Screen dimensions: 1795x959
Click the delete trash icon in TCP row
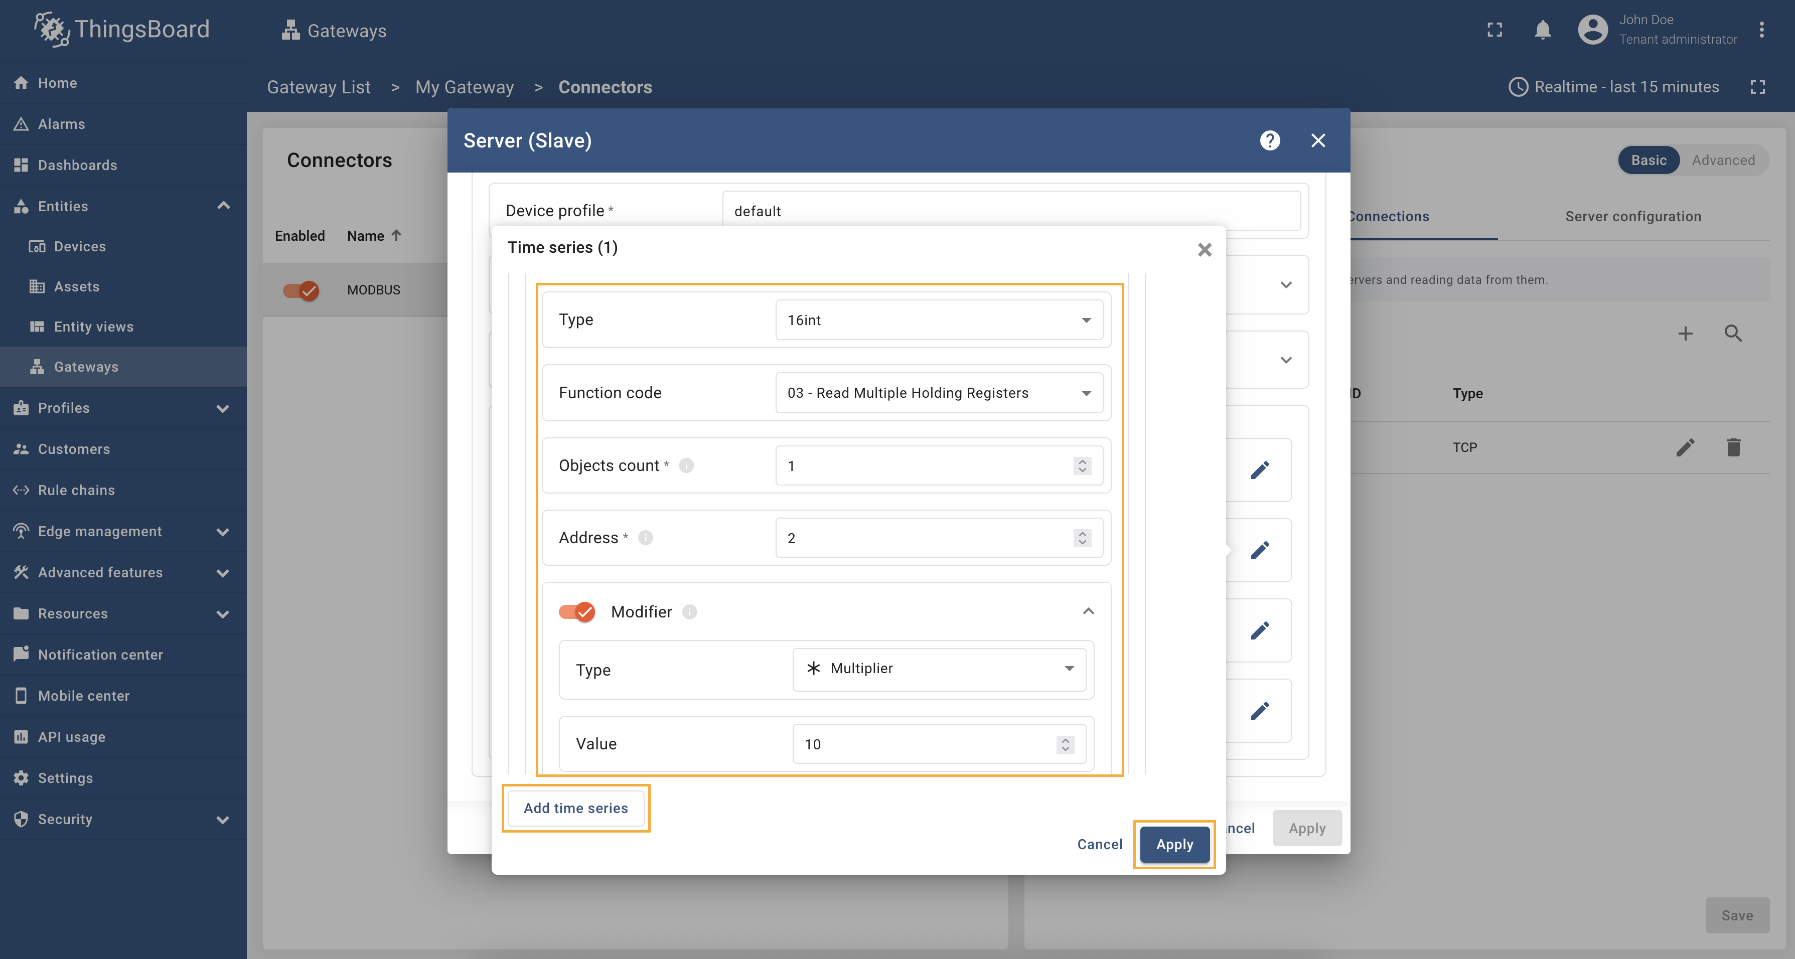tap(1733, 447)
